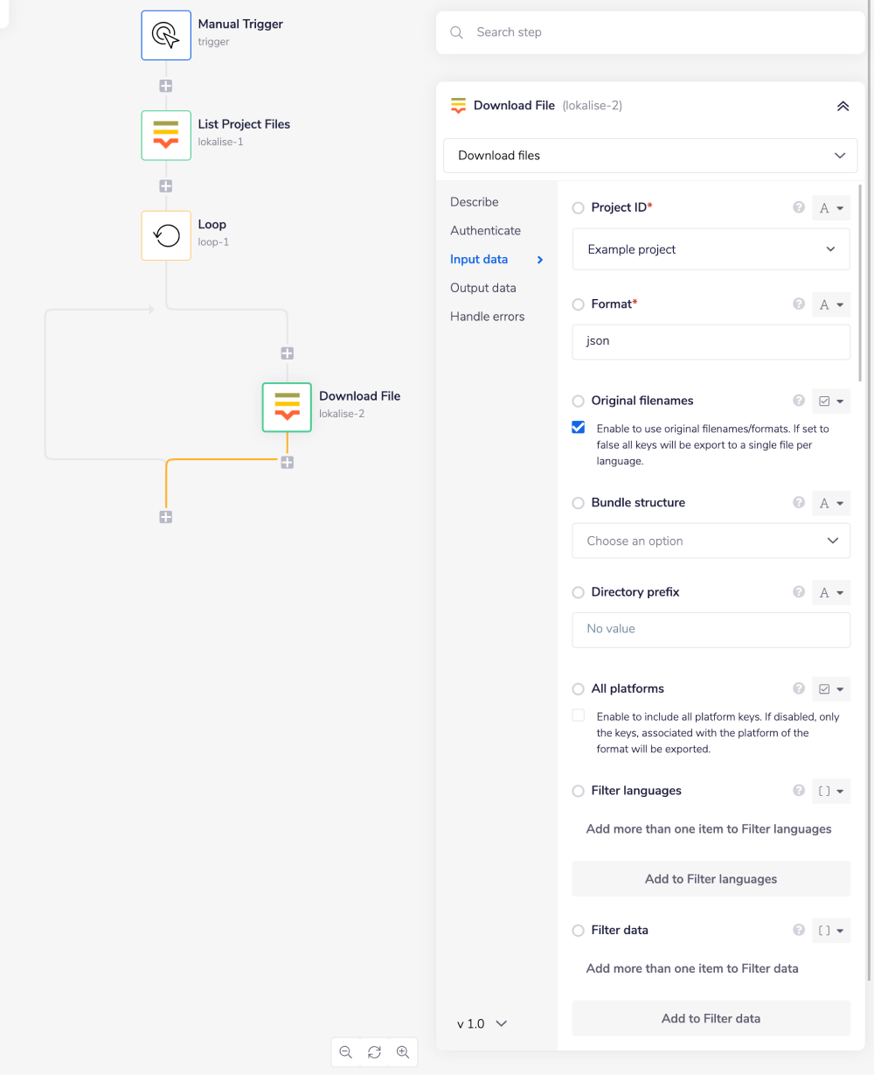The height and width of the screenshot is (1075, 874).
Task: Add step below Manual Trigger with plus icon
Action: pyautogui.click(x=166, y=86)
